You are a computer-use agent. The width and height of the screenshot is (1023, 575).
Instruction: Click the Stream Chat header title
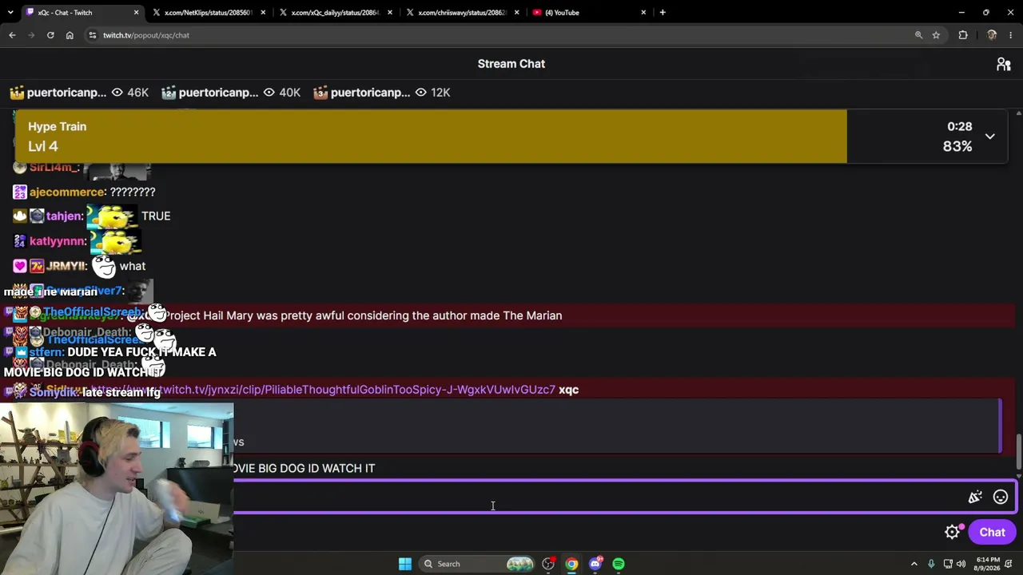pos(511,64)
